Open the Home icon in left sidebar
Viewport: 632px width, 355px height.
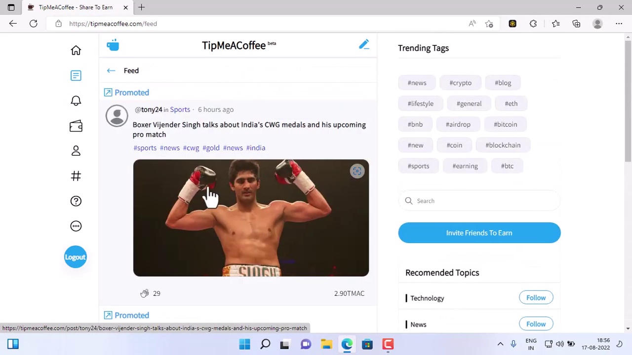click(76, 50)
